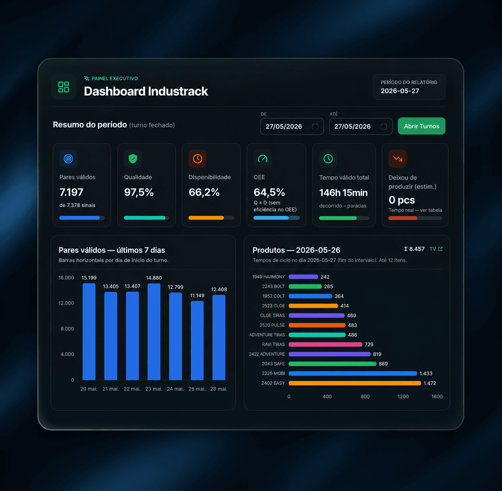Click the Disponibilidade orange clock icon
Image resolution: width=502 pixels, height=491 pixels.
pos(198,159)
